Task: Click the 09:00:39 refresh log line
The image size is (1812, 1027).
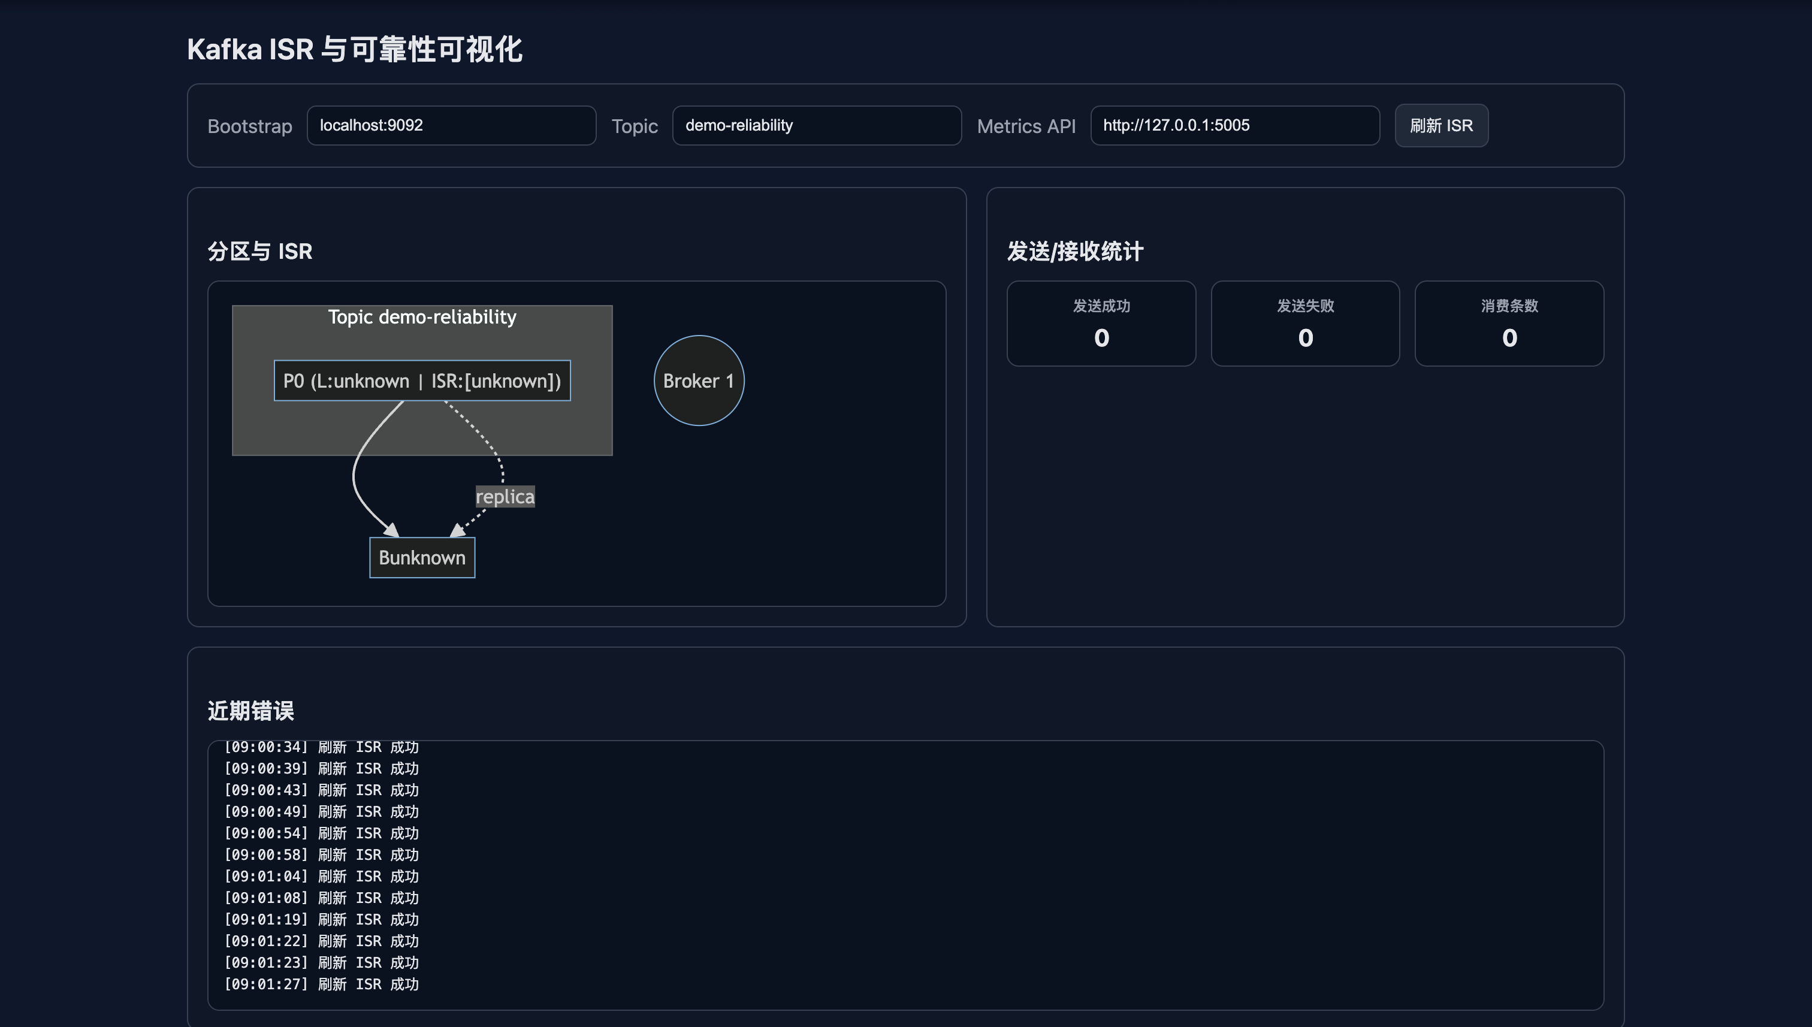Action: [x=322, y=769]
